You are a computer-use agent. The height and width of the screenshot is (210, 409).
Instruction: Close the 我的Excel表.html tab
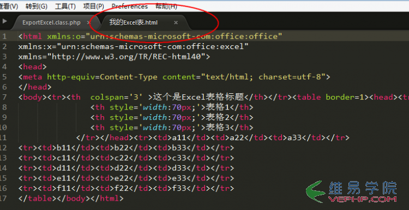[176, 23]
